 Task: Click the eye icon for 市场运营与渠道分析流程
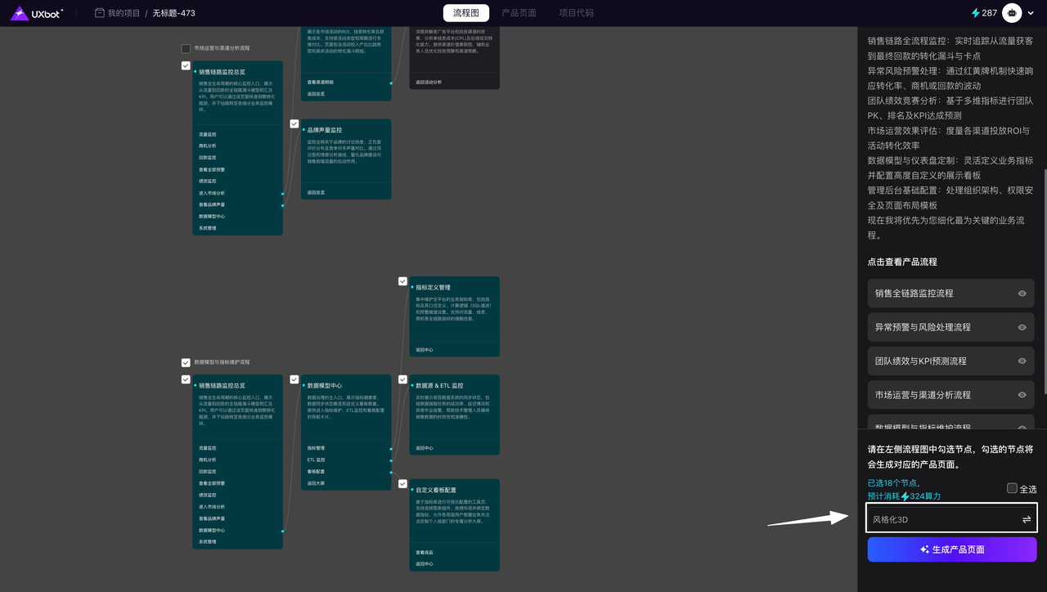tap(1022, 395)
